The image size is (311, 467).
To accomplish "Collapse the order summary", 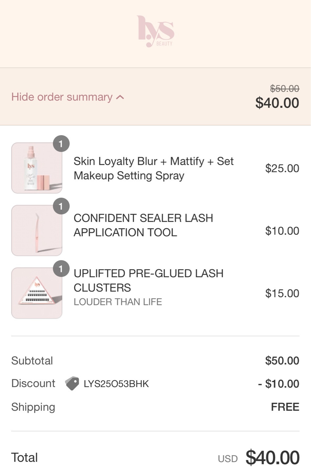I will tap(61, 97).
